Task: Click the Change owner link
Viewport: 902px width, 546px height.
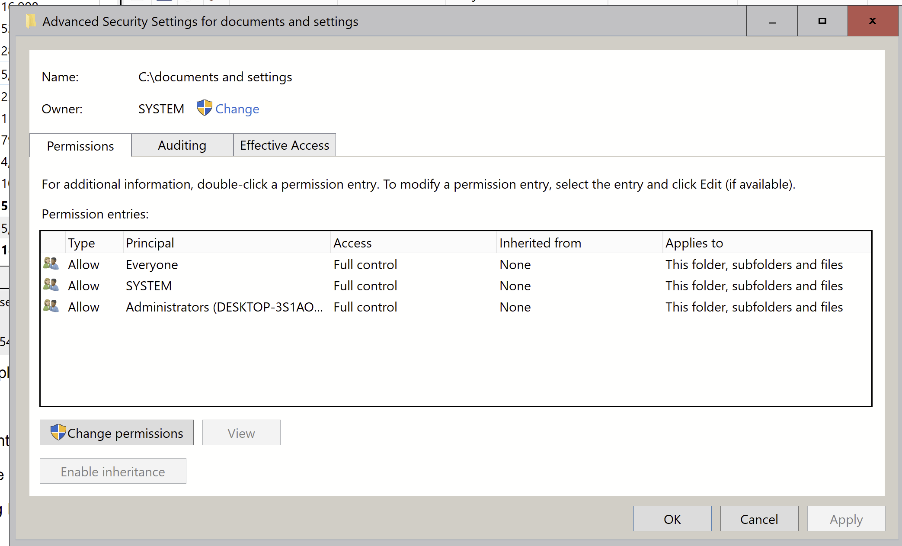Action: [237, 109]
